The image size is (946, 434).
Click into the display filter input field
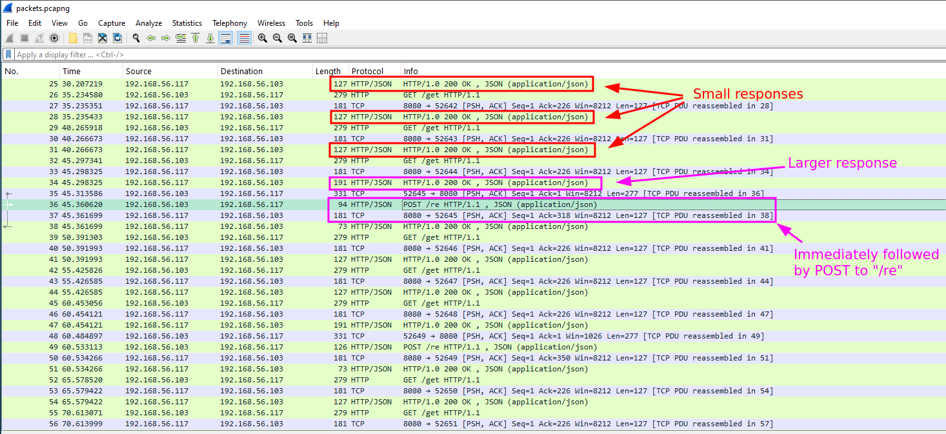[x=452, y=55]
